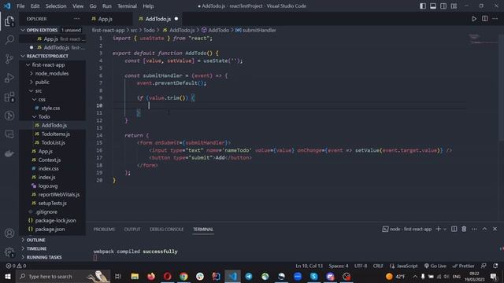This screenshot has width=504, height=283.
Task: Click CRLF end of line setting
Action: (378, 266)
